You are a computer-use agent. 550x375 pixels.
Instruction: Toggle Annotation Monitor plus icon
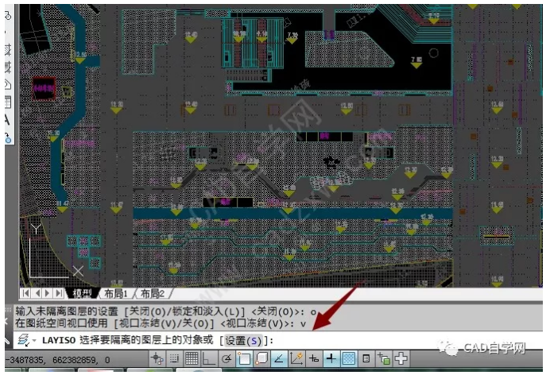click(401, 358)
